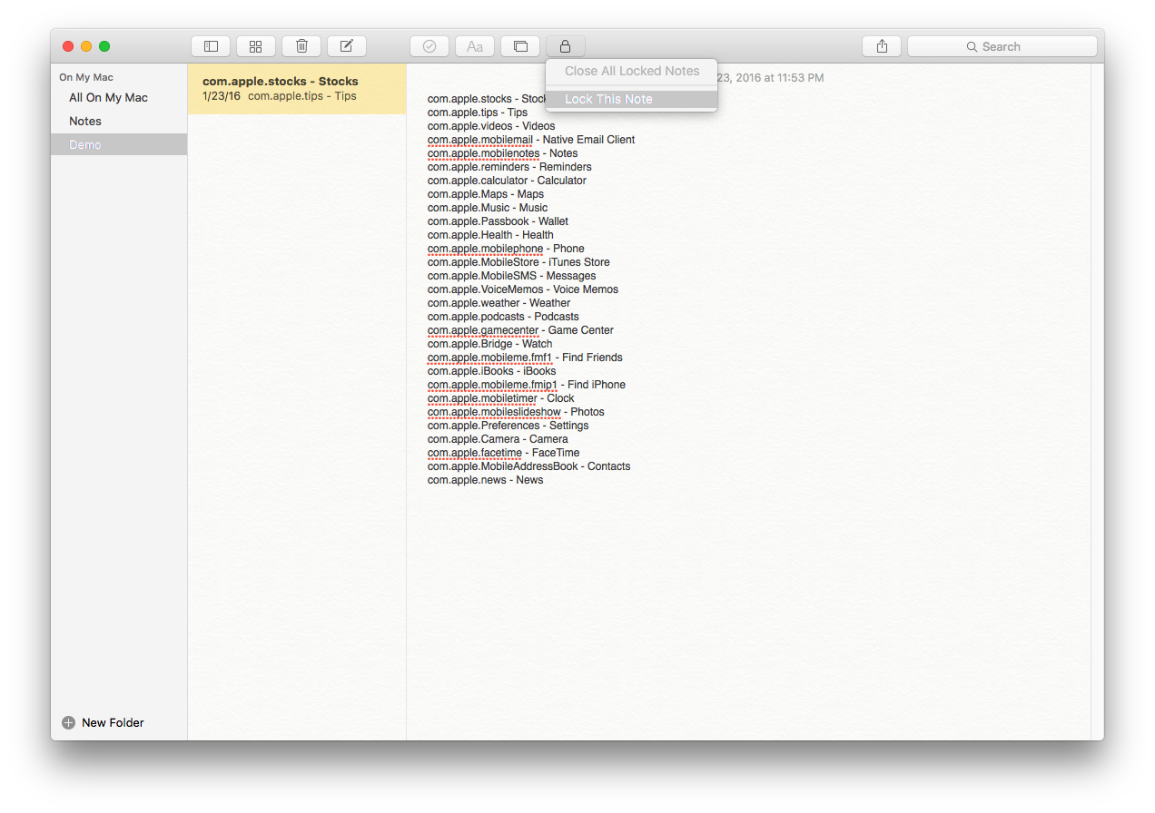Click 'com.apple.reminders - Reminders' line
1155x813 pixels.
(509, 167)
